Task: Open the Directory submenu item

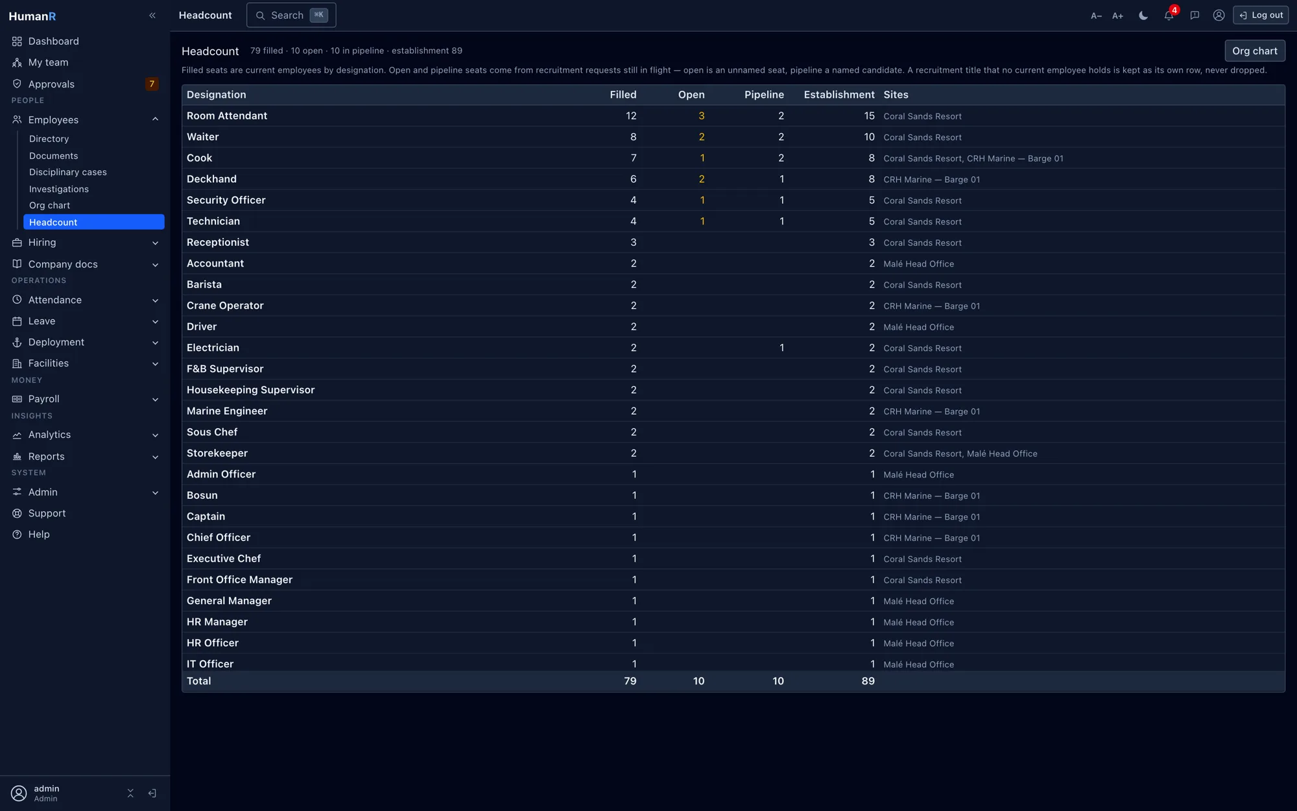Action: click(x=93, y=139)
